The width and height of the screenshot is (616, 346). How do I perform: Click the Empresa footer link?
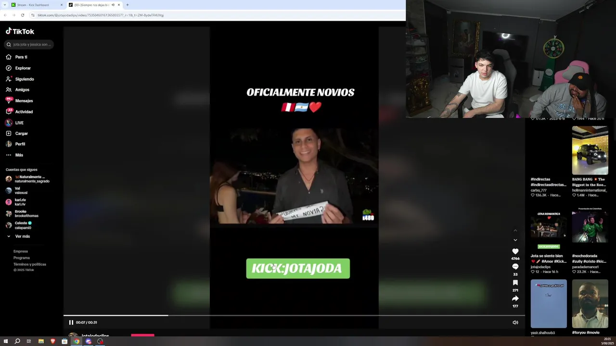[x=21, y=251]
